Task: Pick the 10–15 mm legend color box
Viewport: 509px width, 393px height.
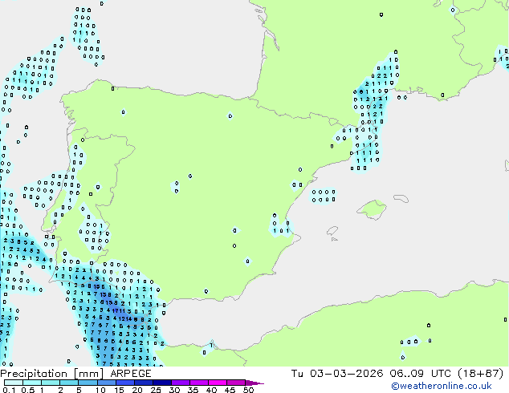Action: 107,383
